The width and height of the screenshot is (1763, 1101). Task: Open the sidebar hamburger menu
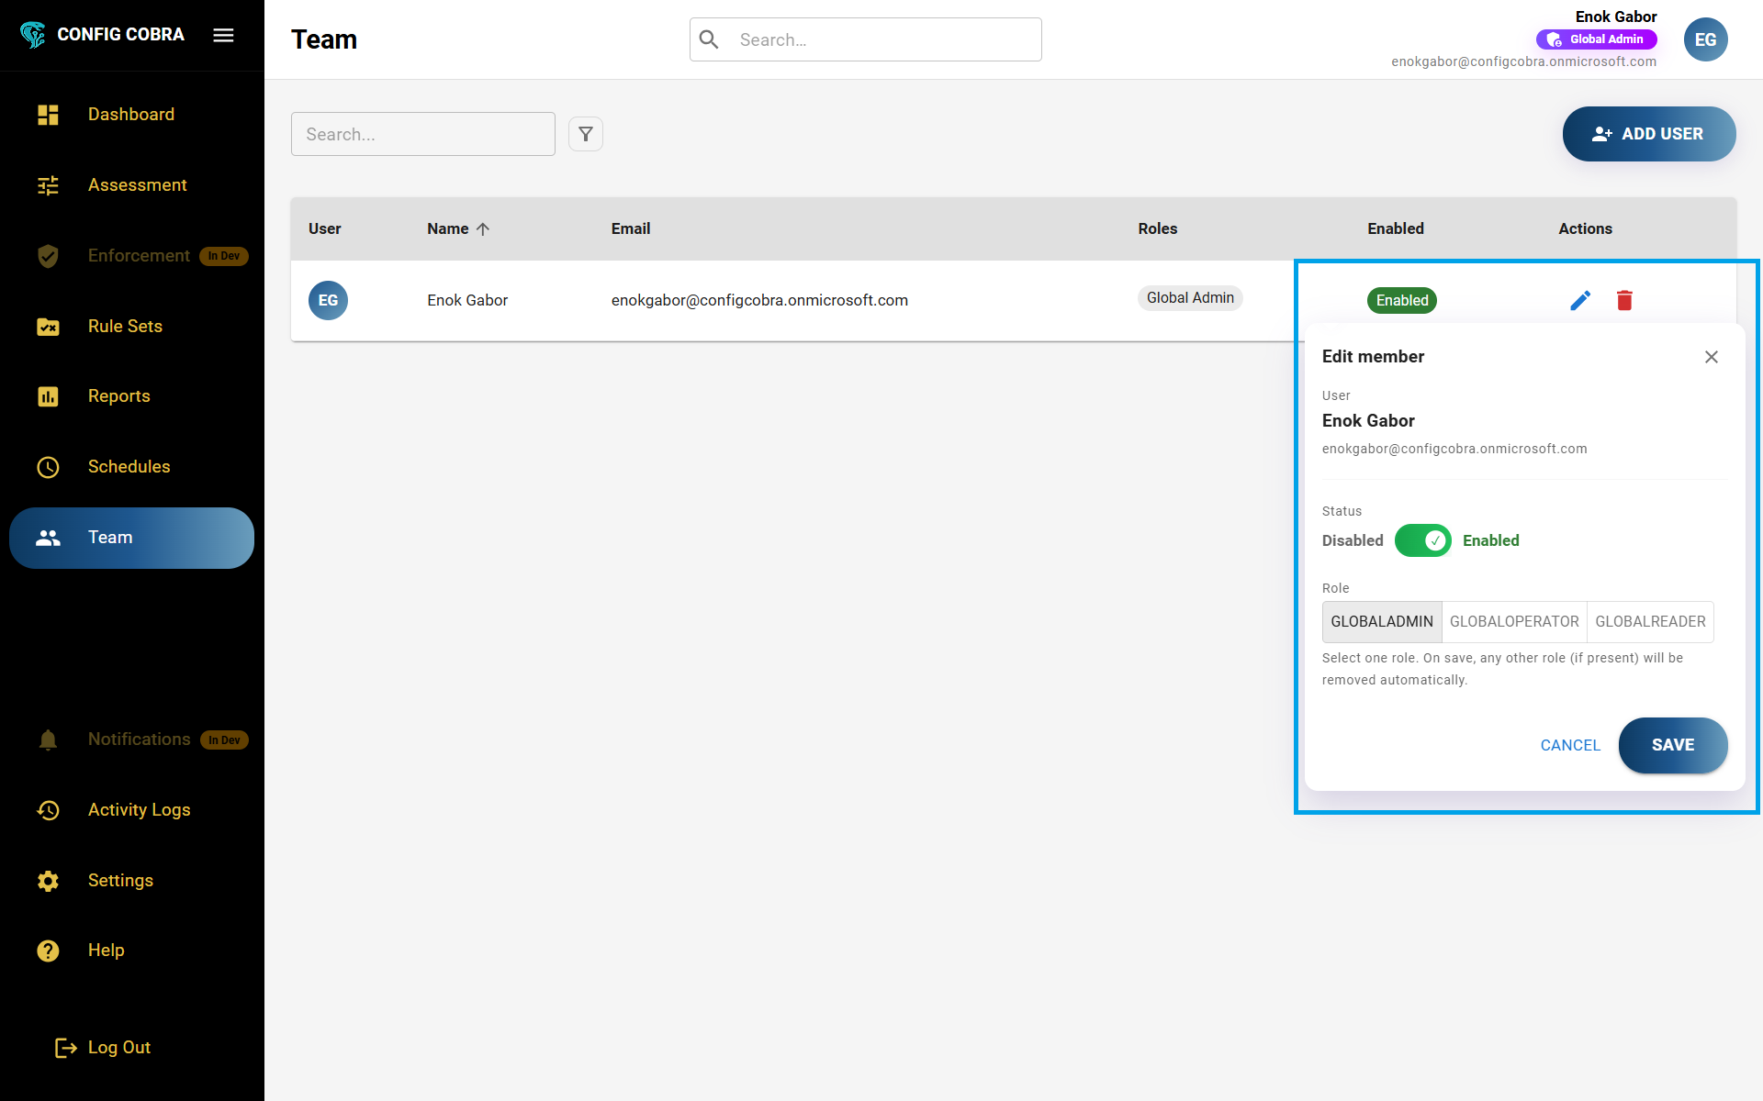pos(223,35)
